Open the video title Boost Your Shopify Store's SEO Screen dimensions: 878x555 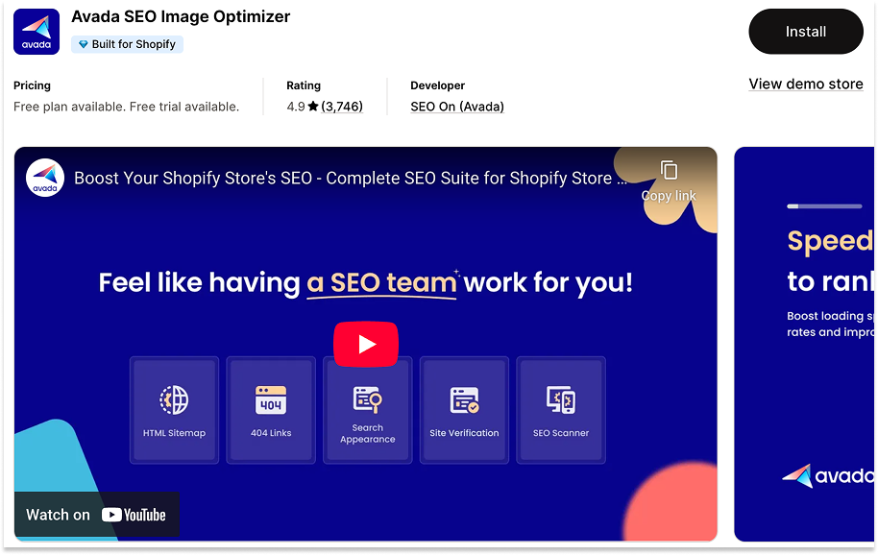pyautogui.click(x=351, y=178)
